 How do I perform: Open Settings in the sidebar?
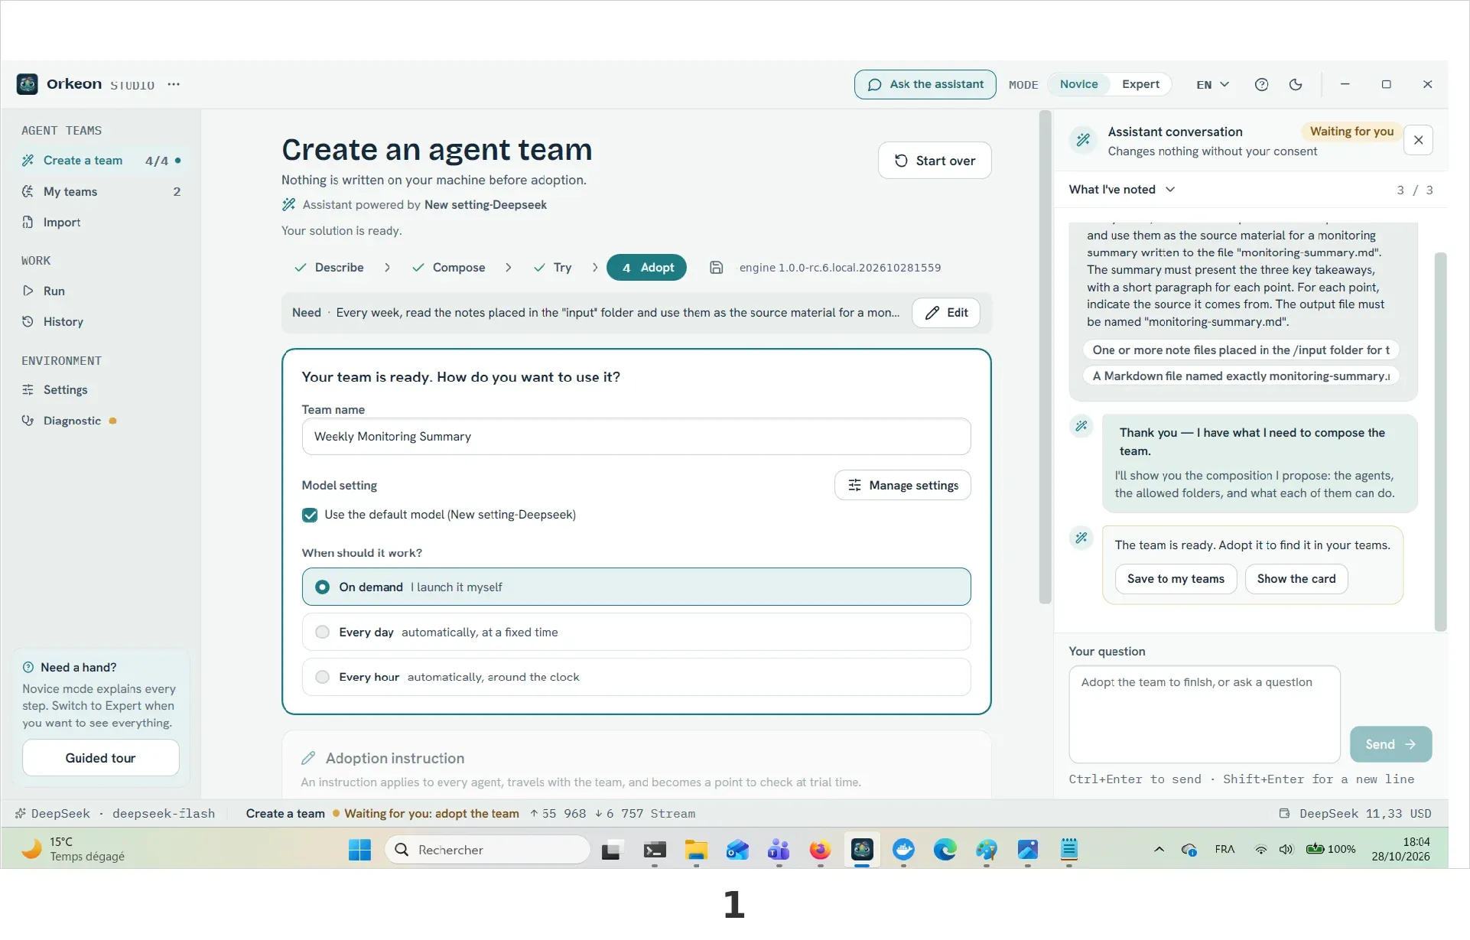click(x=102, y=390)
